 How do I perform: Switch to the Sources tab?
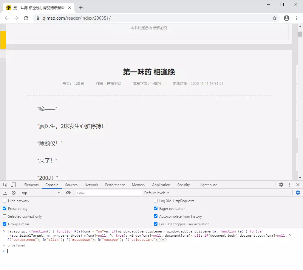71,185
